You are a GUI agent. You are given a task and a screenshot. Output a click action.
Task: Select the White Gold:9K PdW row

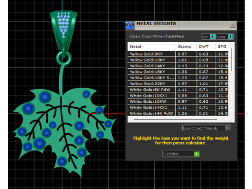click(178, 90)
